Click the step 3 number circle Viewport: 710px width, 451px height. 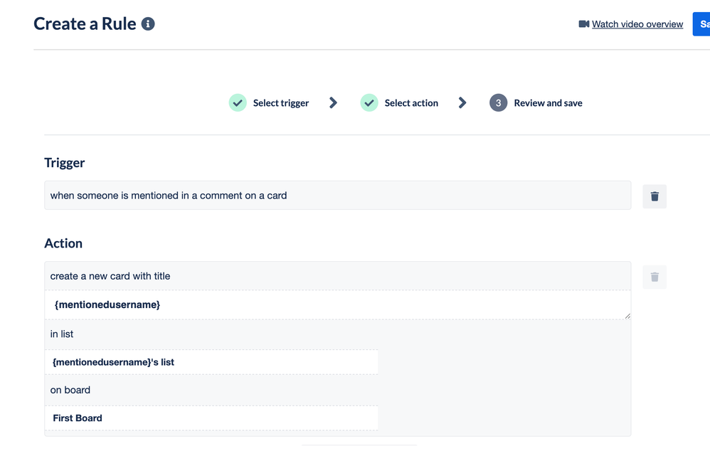[x=498, y=102]
